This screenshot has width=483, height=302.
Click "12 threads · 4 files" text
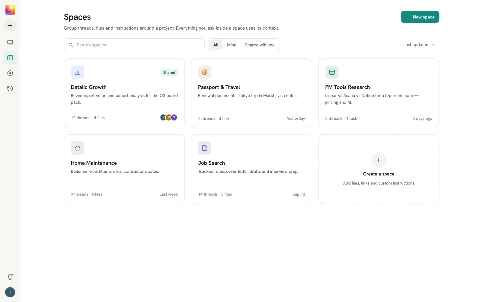tap(88, 118)
